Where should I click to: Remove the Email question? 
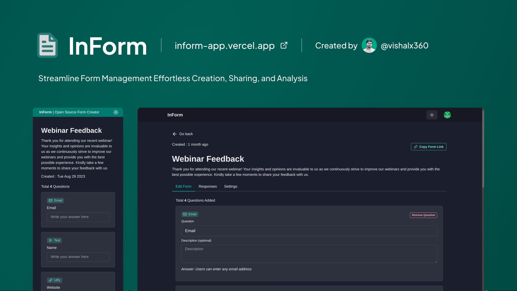click(x=423, y=215)
